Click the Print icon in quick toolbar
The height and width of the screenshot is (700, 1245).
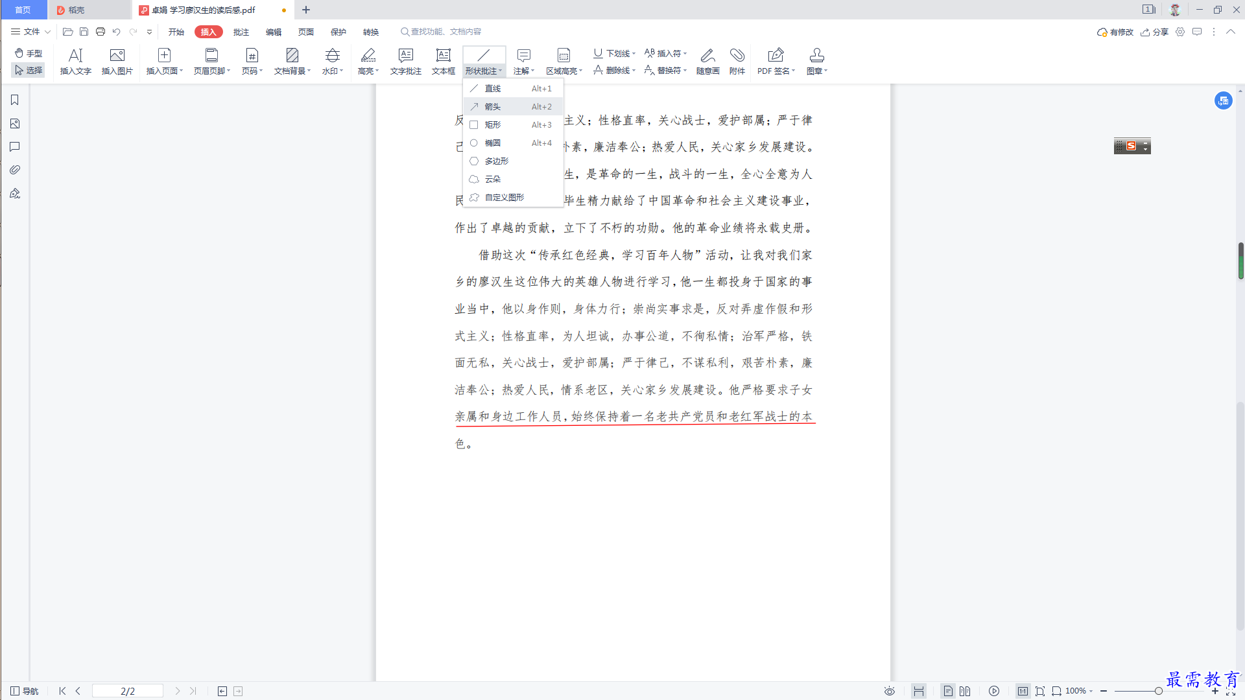click(x=101, y=32)
